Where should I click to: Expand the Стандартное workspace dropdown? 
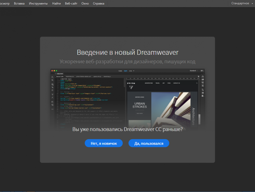pos(242,3)
